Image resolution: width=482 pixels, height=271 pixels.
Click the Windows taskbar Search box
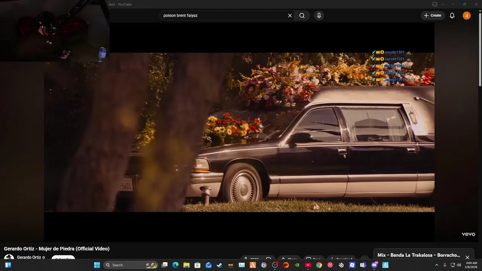[131, 265]
